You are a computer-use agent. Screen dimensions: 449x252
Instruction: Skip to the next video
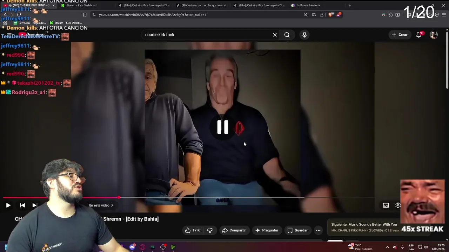35,205
